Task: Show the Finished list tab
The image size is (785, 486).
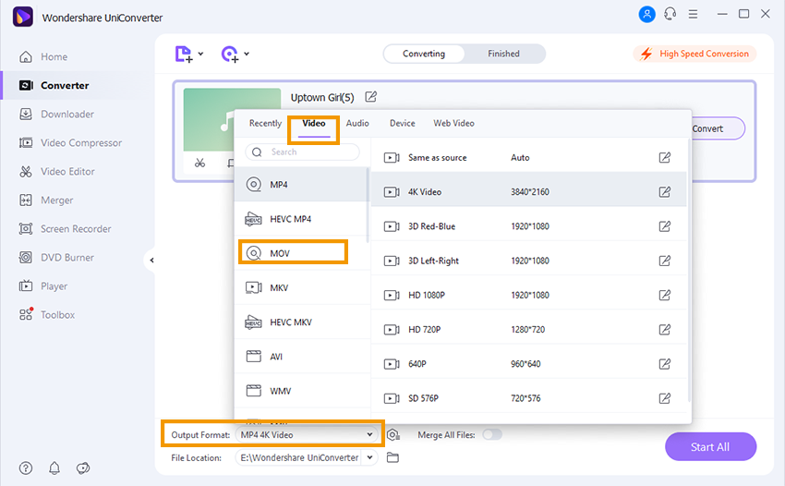Action: pos(503,54)
